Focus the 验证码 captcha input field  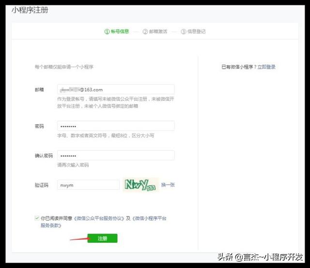pyautogui.click(x=88, y=185)
